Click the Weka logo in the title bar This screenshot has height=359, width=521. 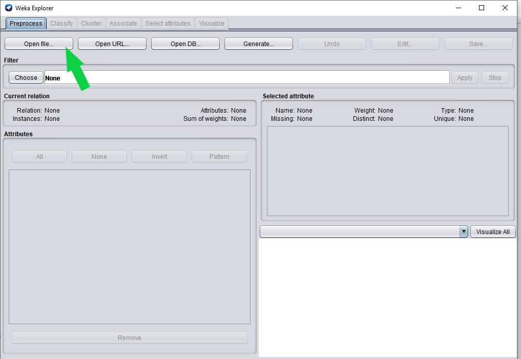tap(7, 8)
